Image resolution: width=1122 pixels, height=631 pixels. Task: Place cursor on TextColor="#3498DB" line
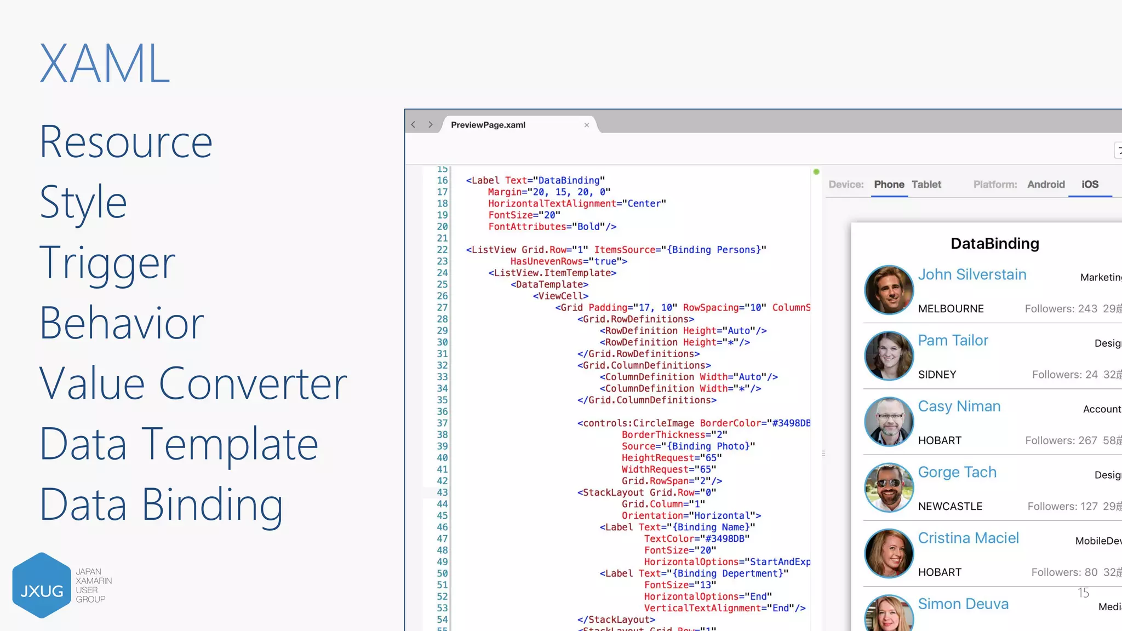[697, 539]
